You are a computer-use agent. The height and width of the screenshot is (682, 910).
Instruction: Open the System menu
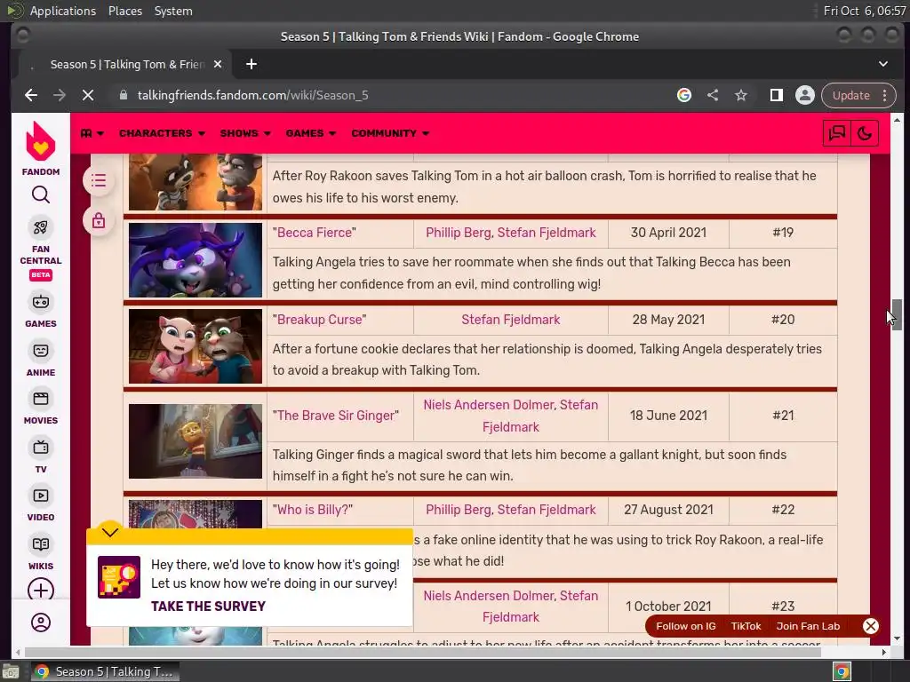pyautogui.click(x=173, y=11)
